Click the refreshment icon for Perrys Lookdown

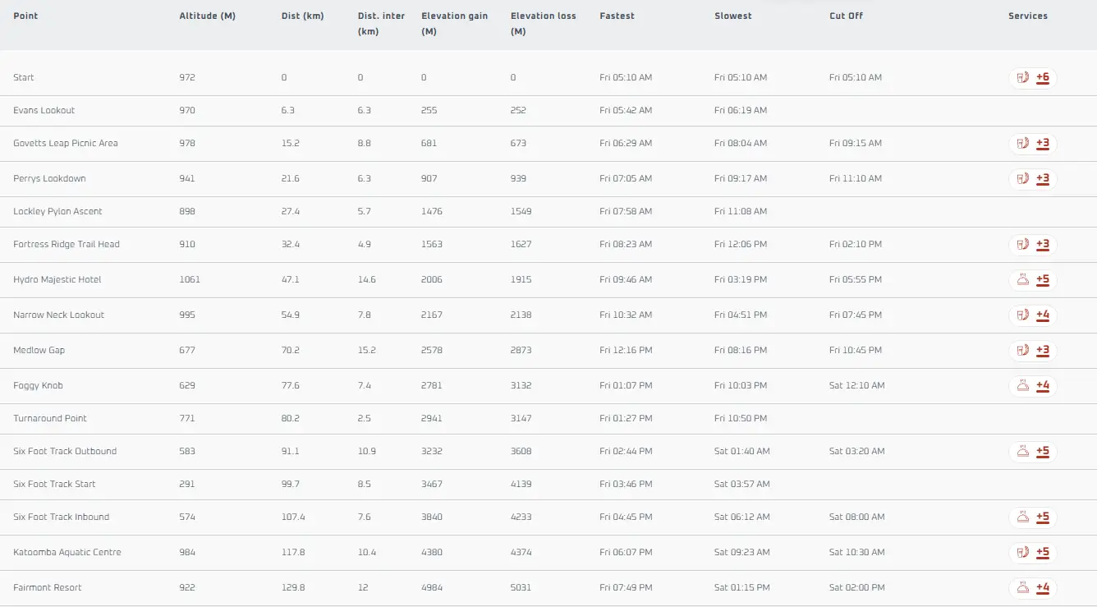click(1023, 178)
